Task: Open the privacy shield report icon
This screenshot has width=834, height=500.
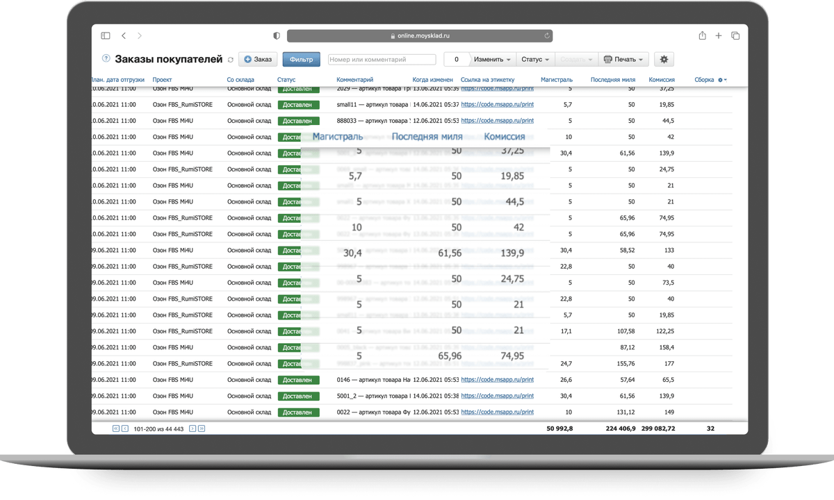Action: coord(277,35)
